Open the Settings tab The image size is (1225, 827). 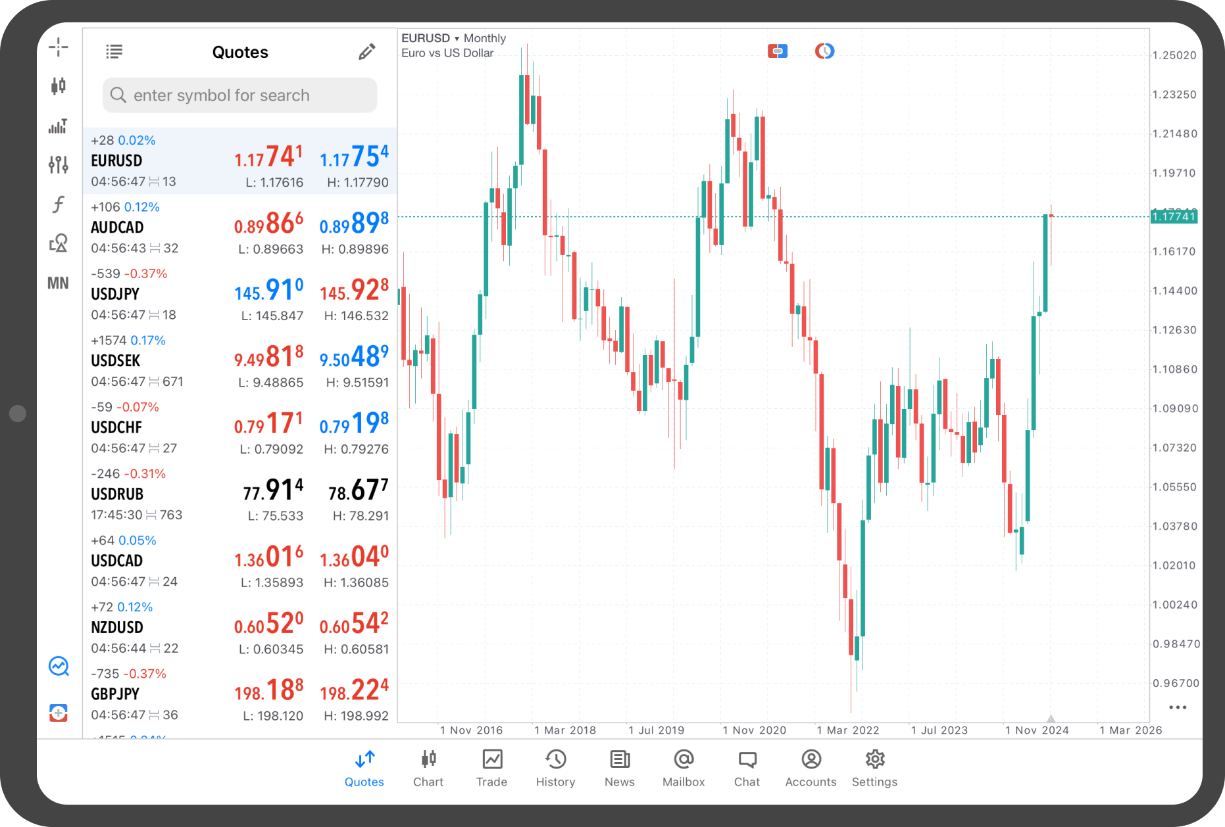[875, 768]
